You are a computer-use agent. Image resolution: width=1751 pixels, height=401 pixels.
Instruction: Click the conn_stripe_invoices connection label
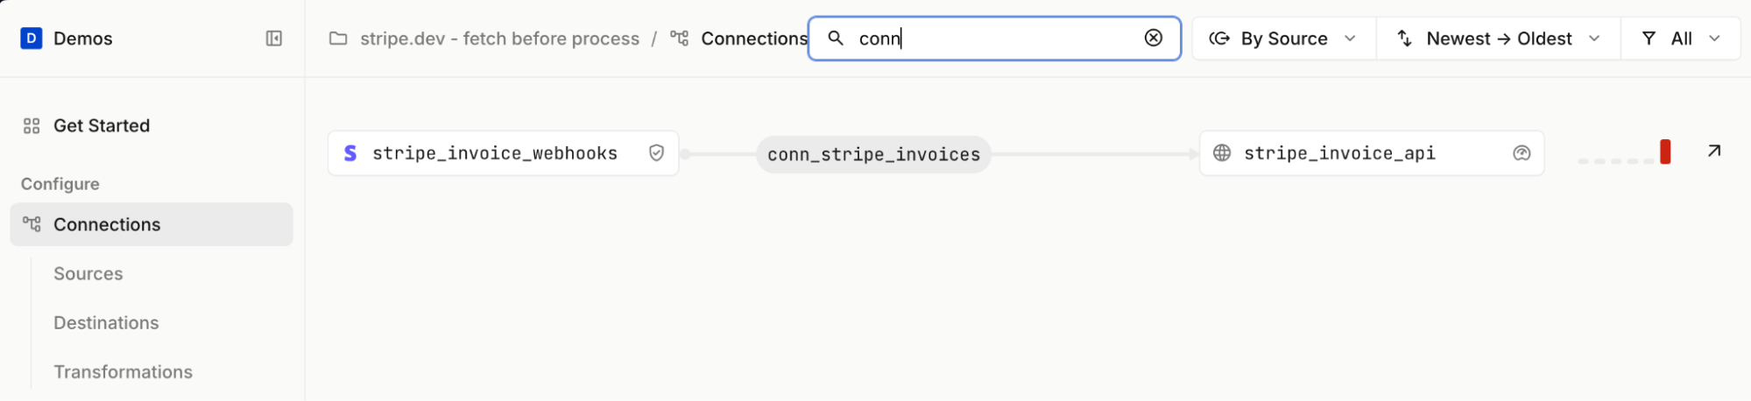coord(873,155)
